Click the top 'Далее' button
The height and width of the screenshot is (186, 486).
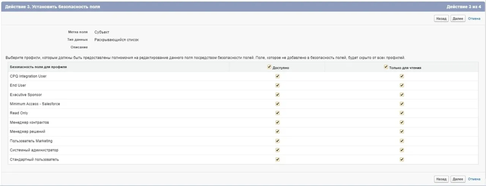point(458,19)
